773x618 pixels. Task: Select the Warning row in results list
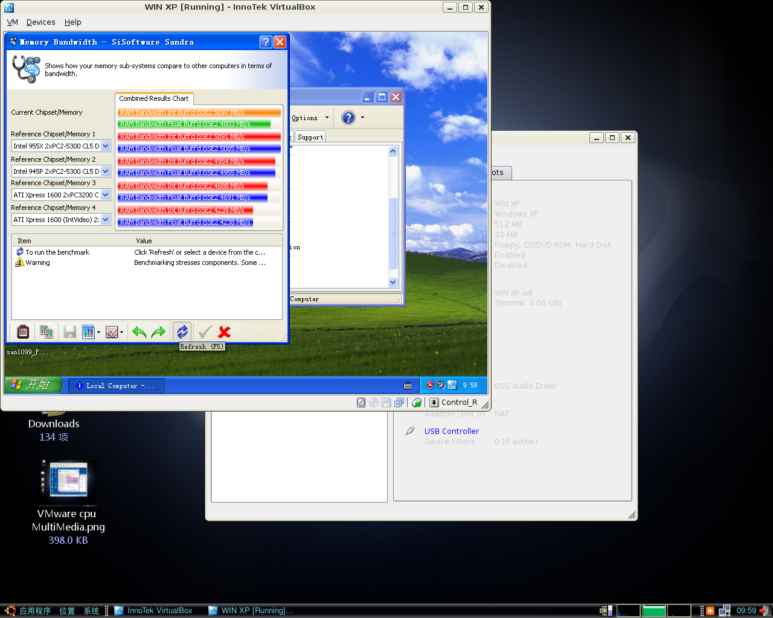147,263
